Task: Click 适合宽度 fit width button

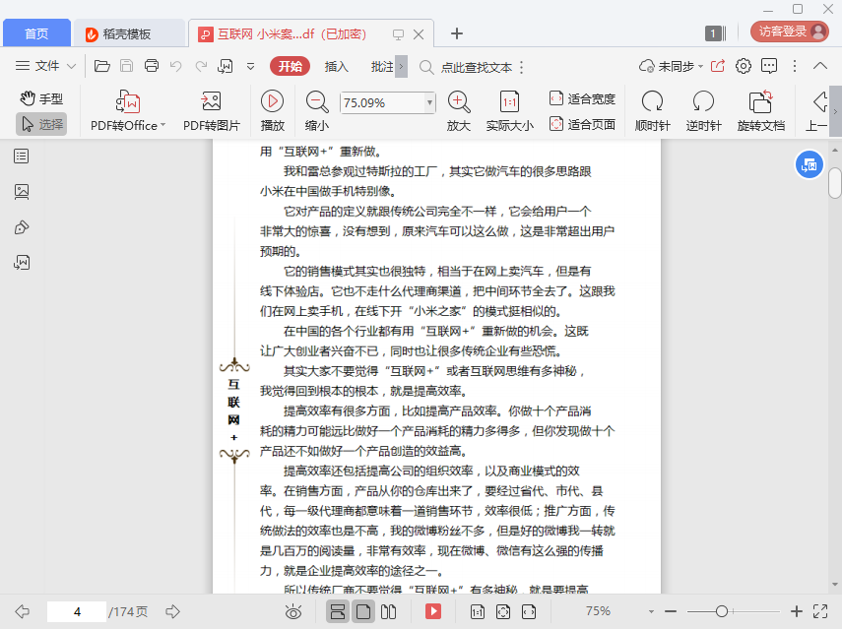Action: (582, 98)
